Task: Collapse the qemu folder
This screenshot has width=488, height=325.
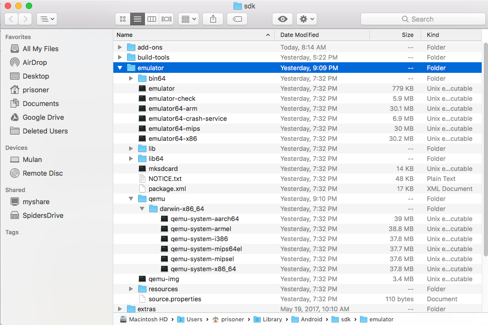Action: coord(131,199)
